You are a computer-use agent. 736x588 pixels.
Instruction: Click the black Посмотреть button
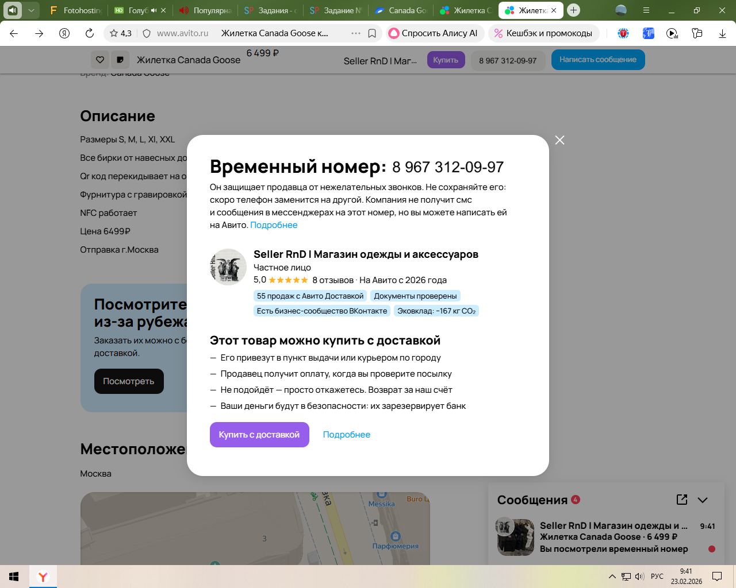pyautogui.click(x=129, y=381)
